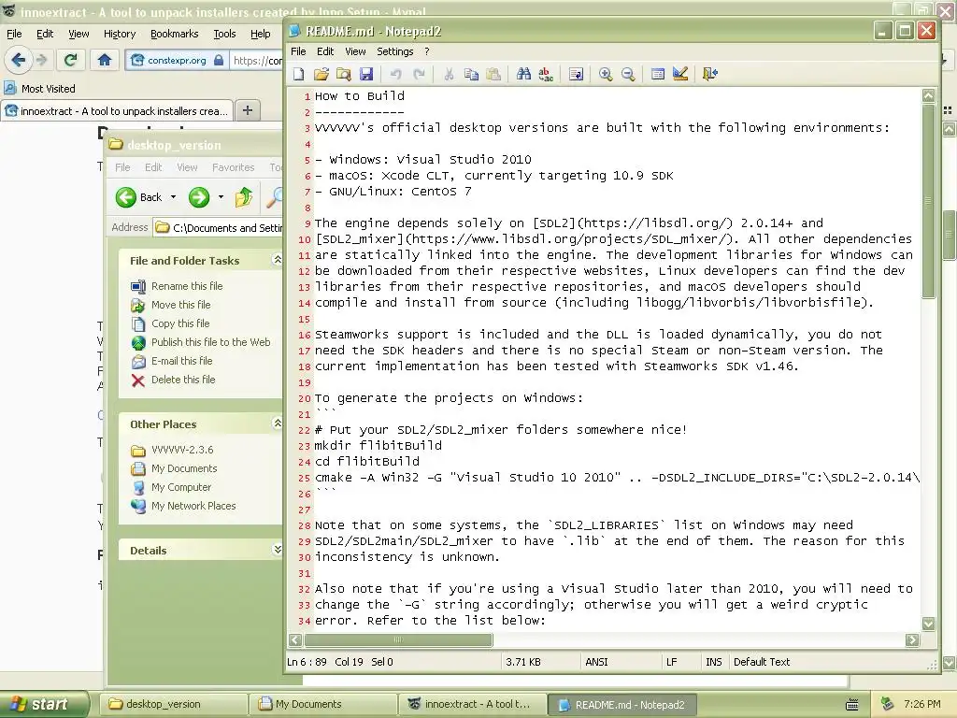Image resolution: width=957 pixels, height=718 pixels.
Task: Click Publish this file to the Web
Action: coord(210,342)
